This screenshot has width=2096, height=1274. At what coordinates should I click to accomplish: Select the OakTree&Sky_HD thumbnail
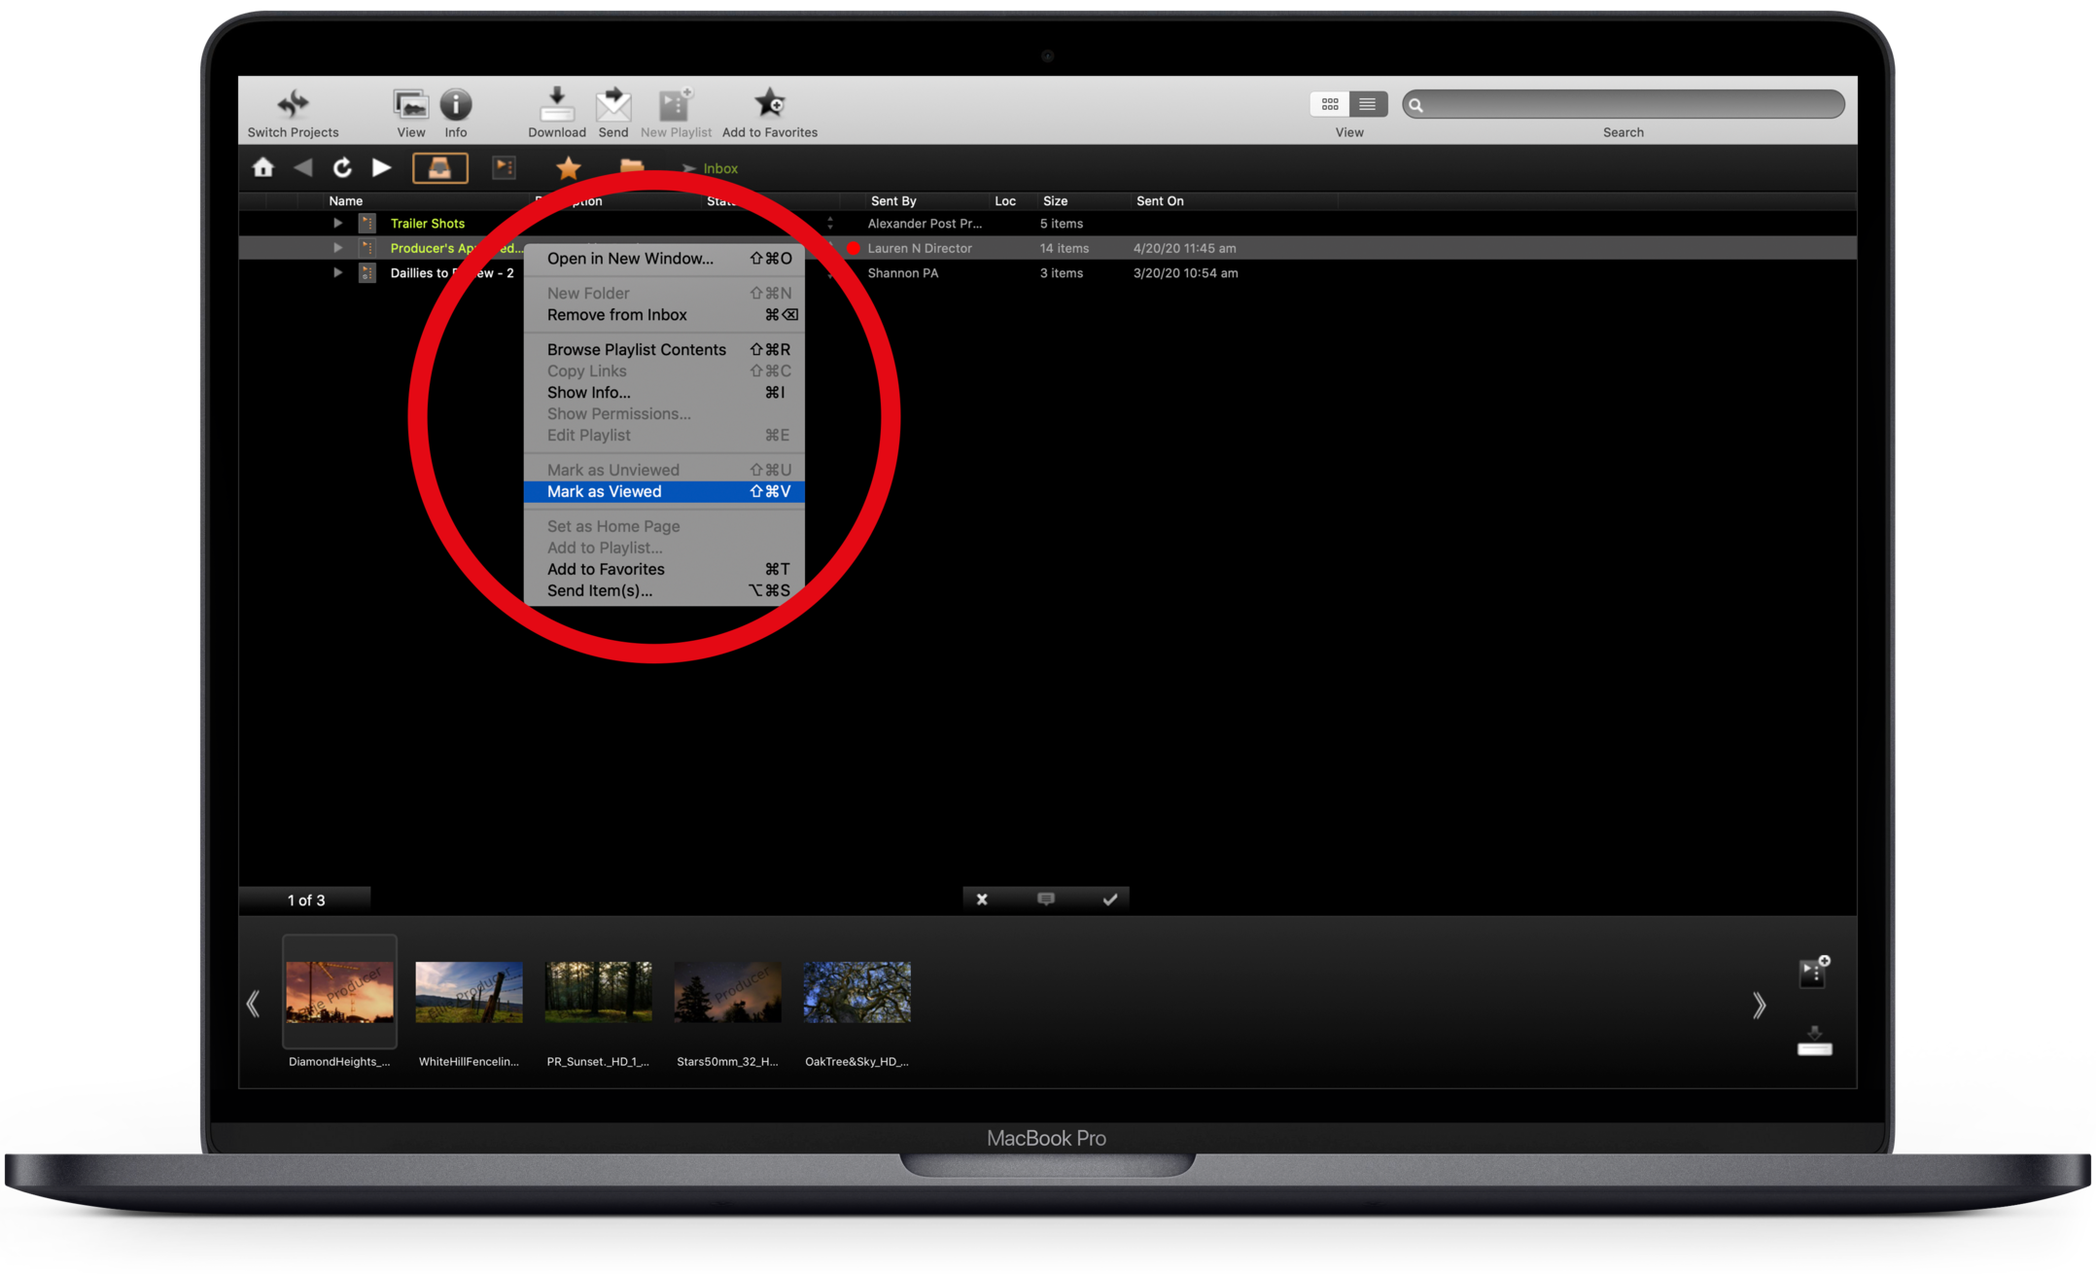pos(856,992)
